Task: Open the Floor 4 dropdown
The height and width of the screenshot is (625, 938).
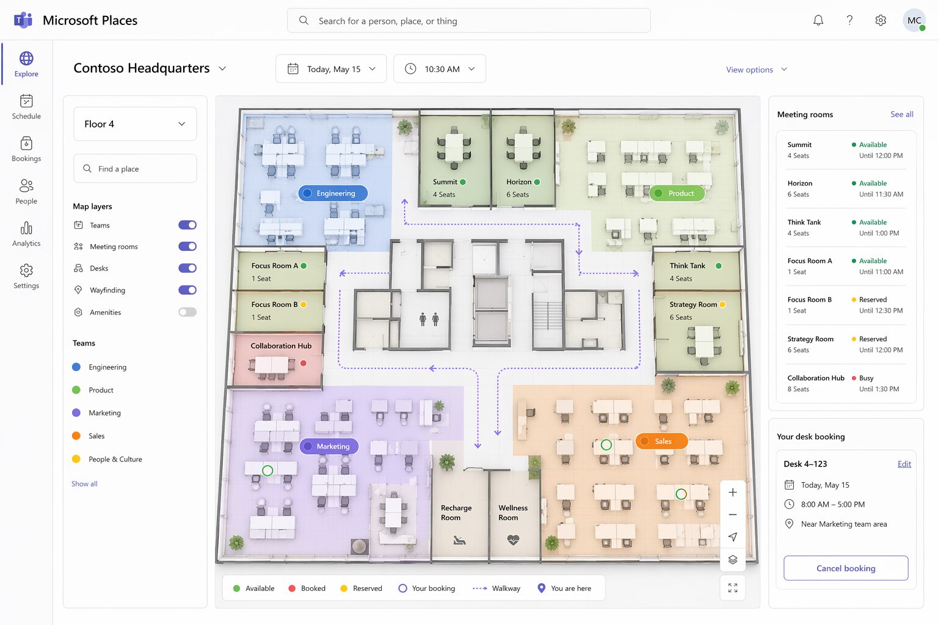Action: coord(135,124)
